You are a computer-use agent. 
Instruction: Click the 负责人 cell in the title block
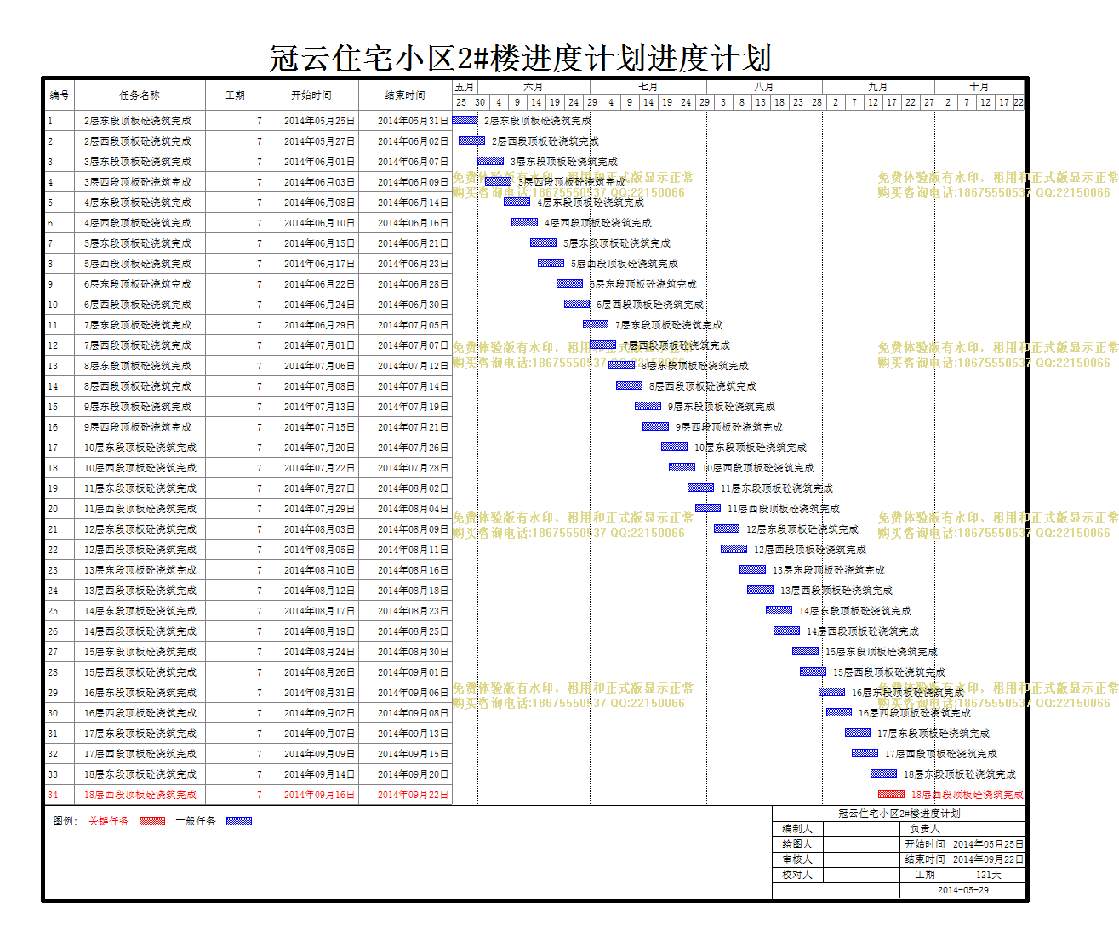(925, 829)
